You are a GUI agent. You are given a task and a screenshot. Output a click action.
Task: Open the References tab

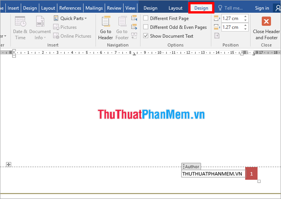pos(70,8)
